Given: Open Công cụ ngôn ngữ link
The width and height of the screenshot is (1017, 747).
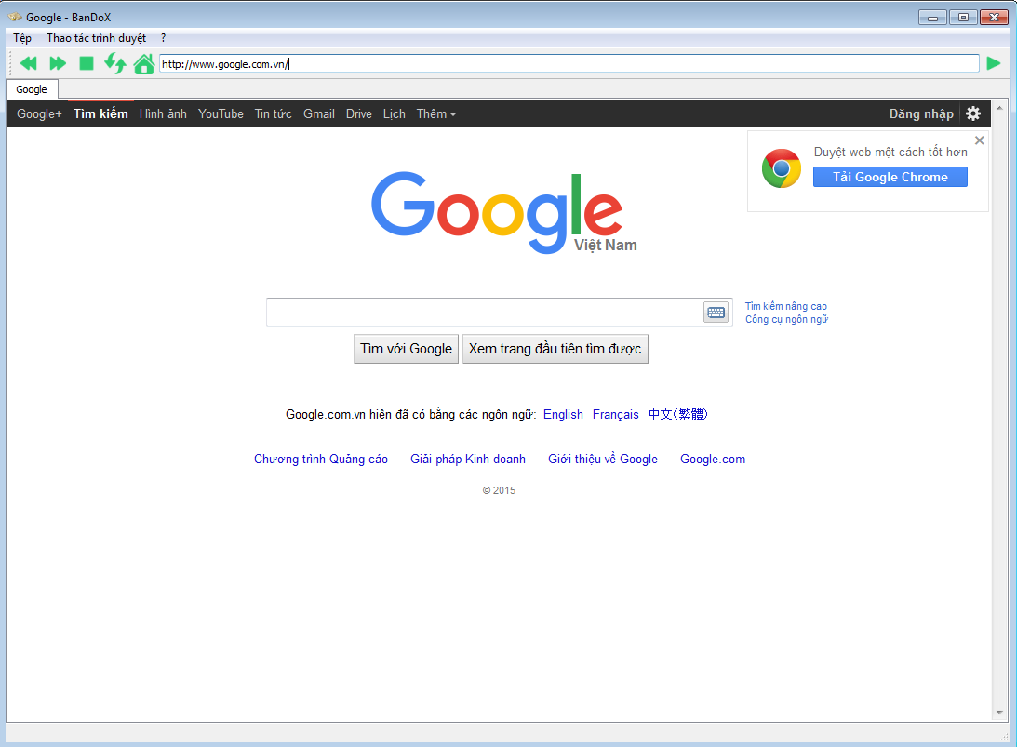Looking at the screenshot, I should (x=786, y=319).
